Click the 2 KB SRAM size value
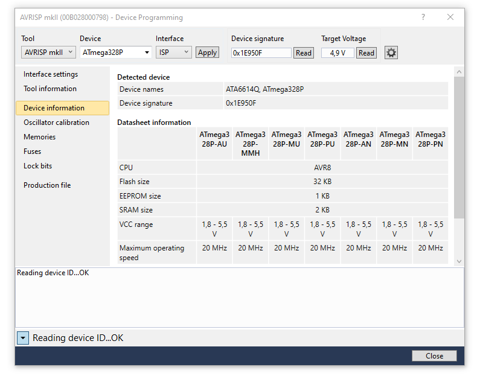Screen dimensions: 480x376 pyautogui.click(x=322, y=210)
